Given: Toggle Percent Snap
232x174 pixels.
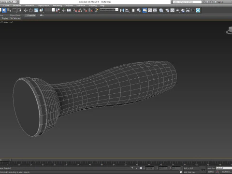Looking at the screenshot, I should tap(86, 10).
